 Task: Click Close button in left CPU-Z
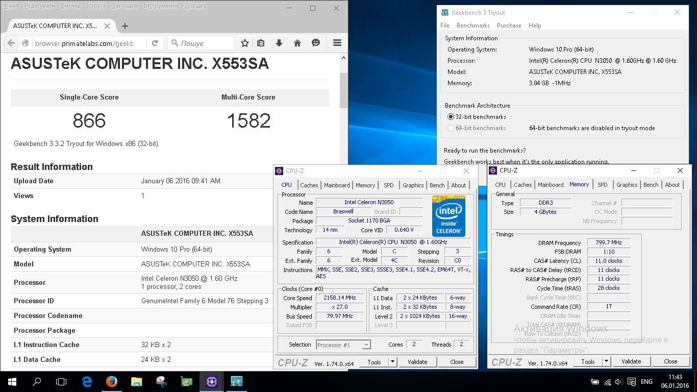click(x=457, y=362)
